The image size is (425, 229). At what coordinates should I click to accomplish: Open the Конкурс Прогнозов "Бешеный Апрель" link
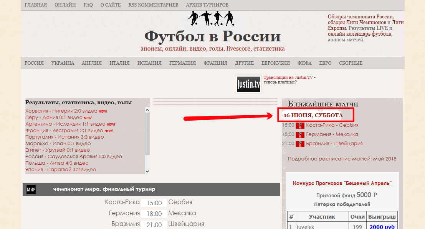[x=342, y=183]
